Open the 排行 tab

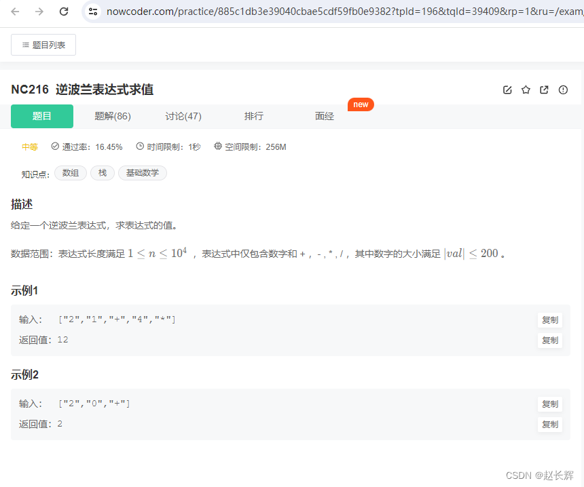click(254, 116)
